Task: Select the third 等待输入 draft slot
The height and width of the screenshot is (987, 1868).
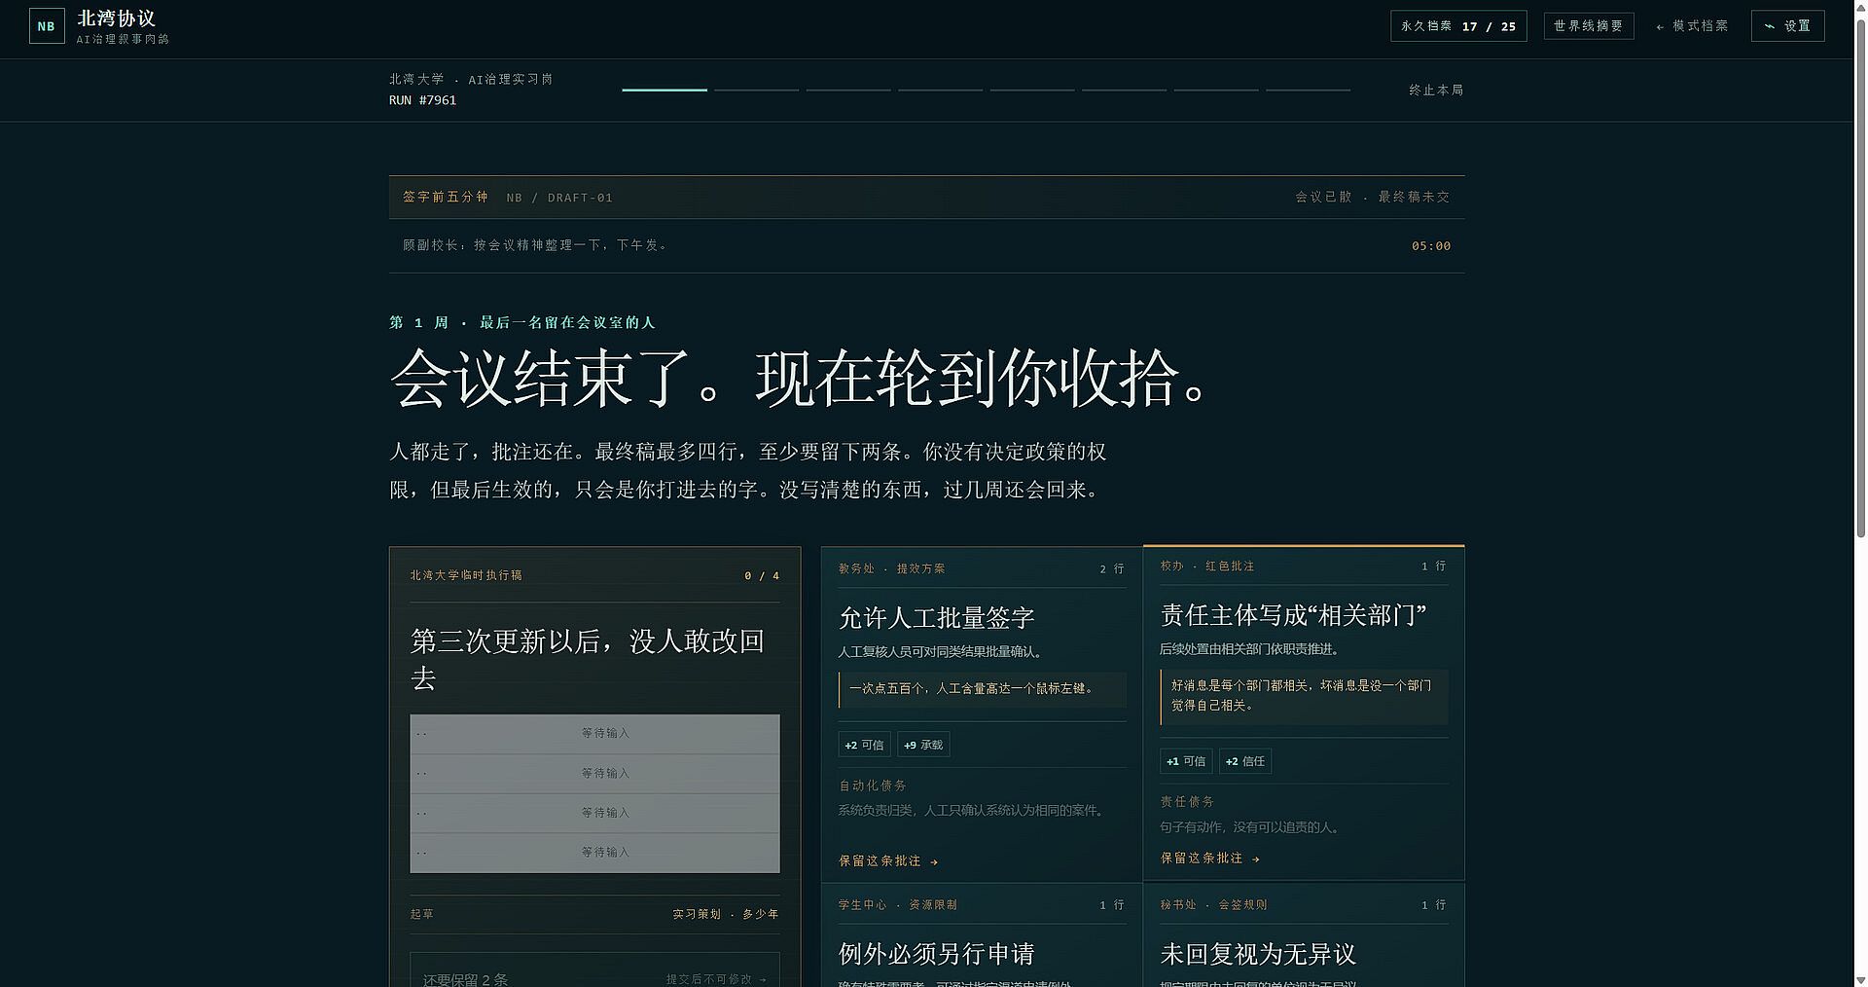Action: [x=594, y=813]
